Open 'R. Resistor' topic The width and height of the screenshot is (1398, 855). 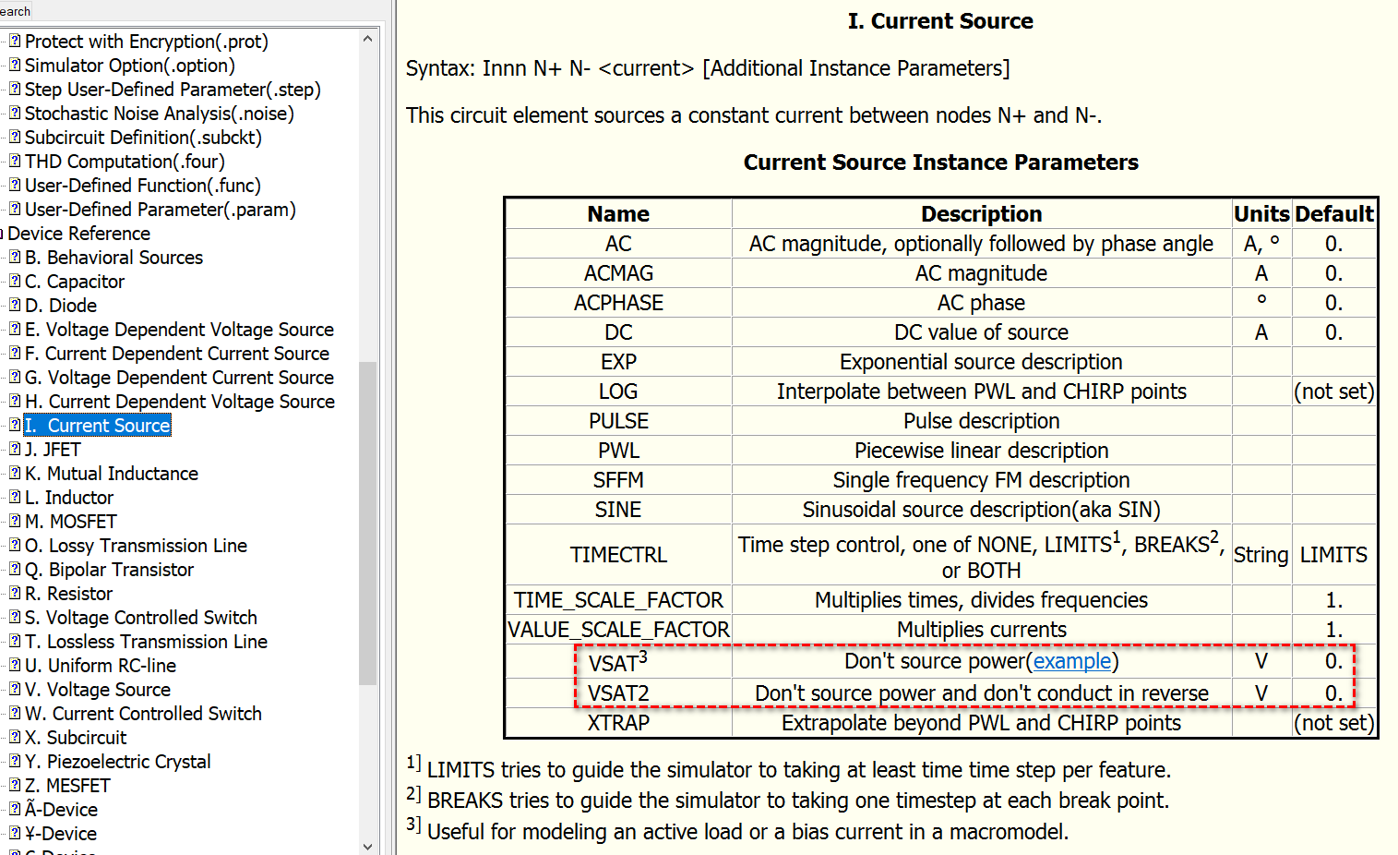click(68, 594)
